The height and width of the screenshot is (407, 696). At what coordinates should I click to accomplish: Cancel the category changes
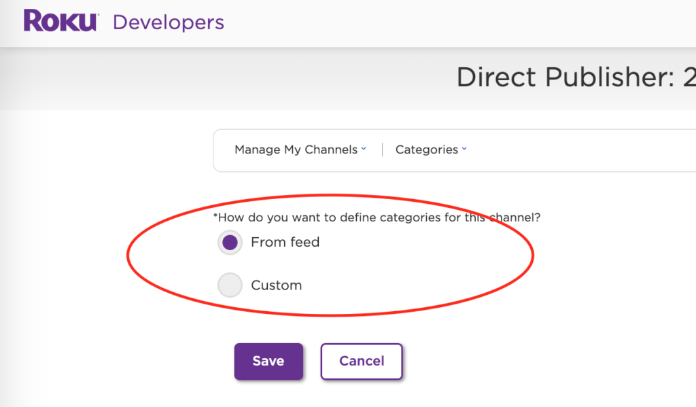point(362,361)
